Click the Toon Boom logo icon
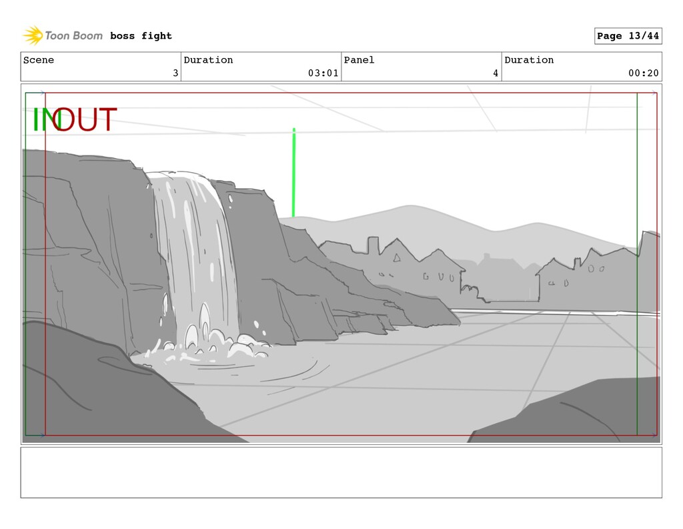Viewport: 683px width, 529px height. coord(33,35)
